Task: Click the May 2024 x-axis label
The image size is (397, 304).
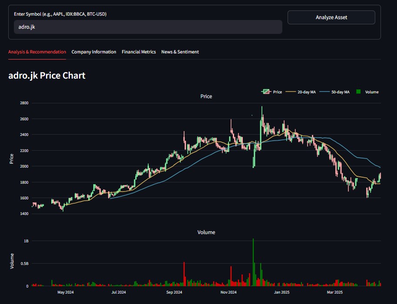Action: tap(66, 292)
